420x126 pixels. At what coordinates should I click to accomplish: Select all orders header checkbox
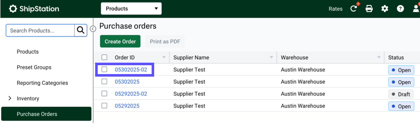point(104,57)
